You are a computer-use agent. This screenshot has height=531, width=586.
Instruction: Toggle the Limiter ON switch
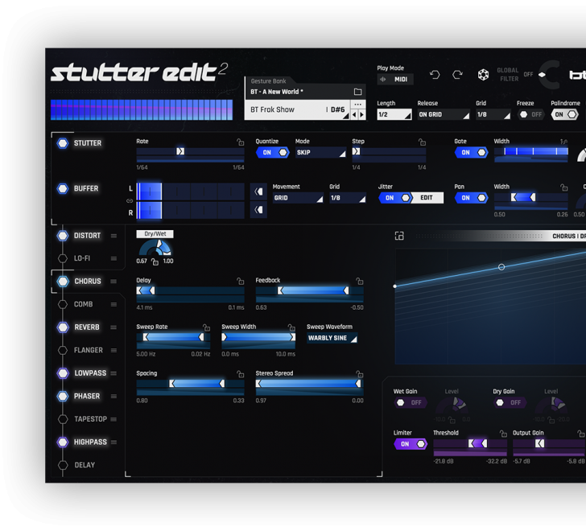[411, 444]
